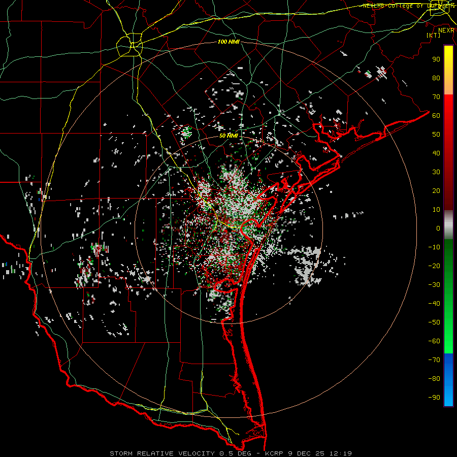Image resolution: width=457 pixels, height=457 pixels.
Task: Select the -10 scale value
Action: 434,247
